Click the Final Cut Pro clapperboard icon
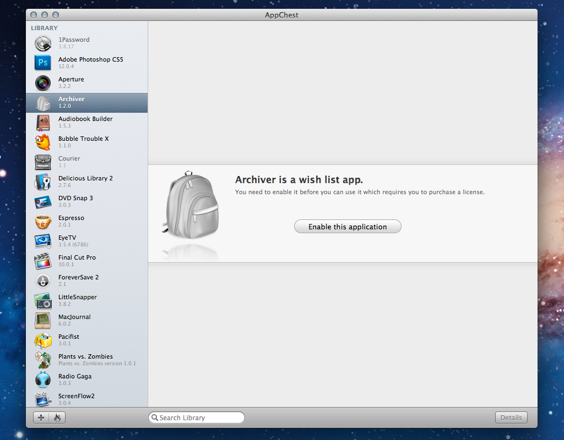564x440 pixels. click(x=43, y=261)
